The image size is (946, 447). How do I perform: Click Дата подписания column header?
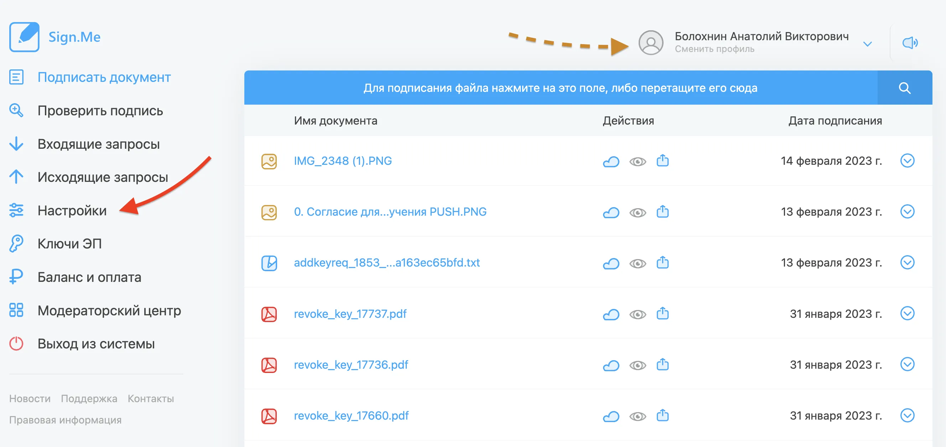[x=835, y=121]
